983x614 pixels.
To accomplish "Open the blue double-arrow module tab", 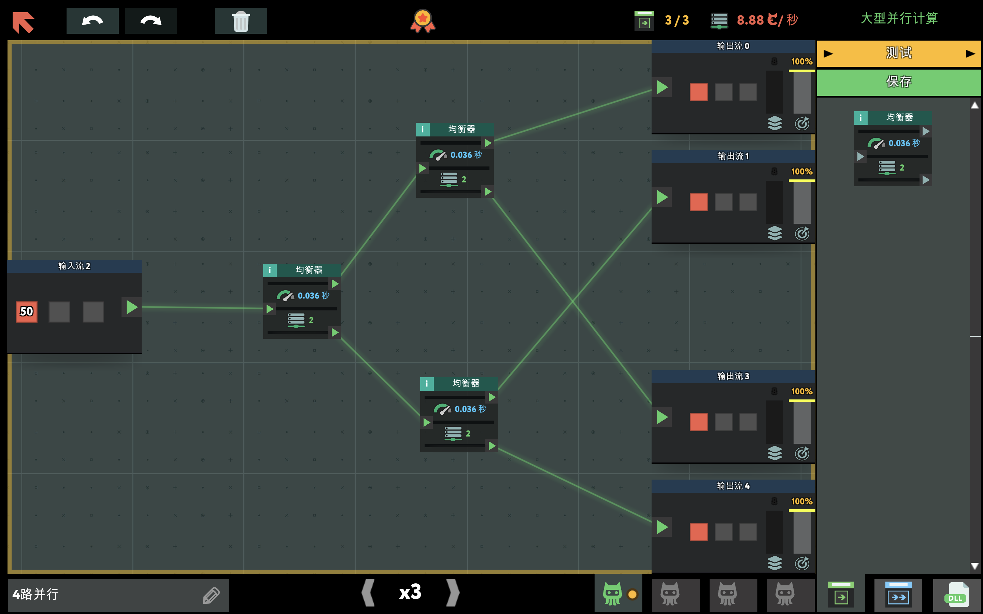I will [x=898, y=594].
